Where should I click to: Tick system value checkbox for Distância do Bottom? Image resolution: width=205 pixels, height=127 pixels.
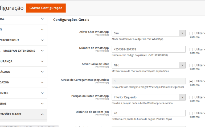(x=191, y=113)
